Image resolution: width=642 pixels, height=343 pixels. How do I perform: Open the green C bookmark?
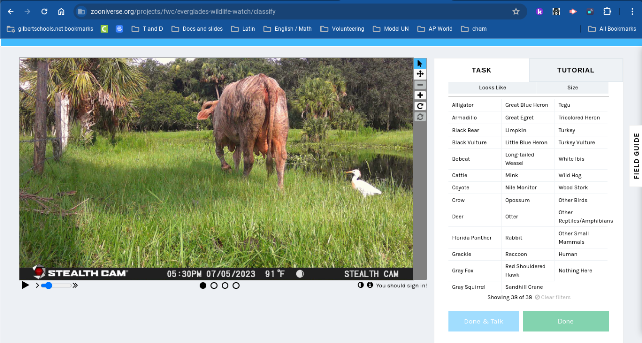coord(104,29)
